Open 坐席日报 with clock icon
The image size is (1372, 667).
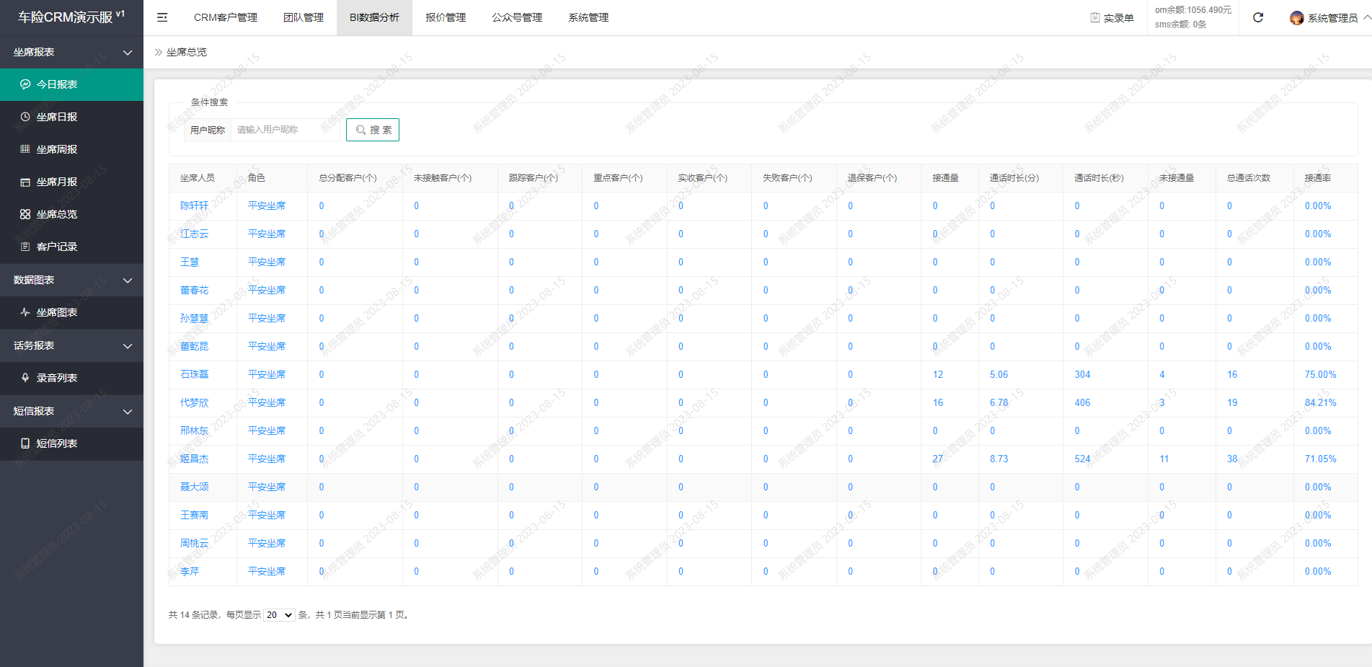click(56, 117)
